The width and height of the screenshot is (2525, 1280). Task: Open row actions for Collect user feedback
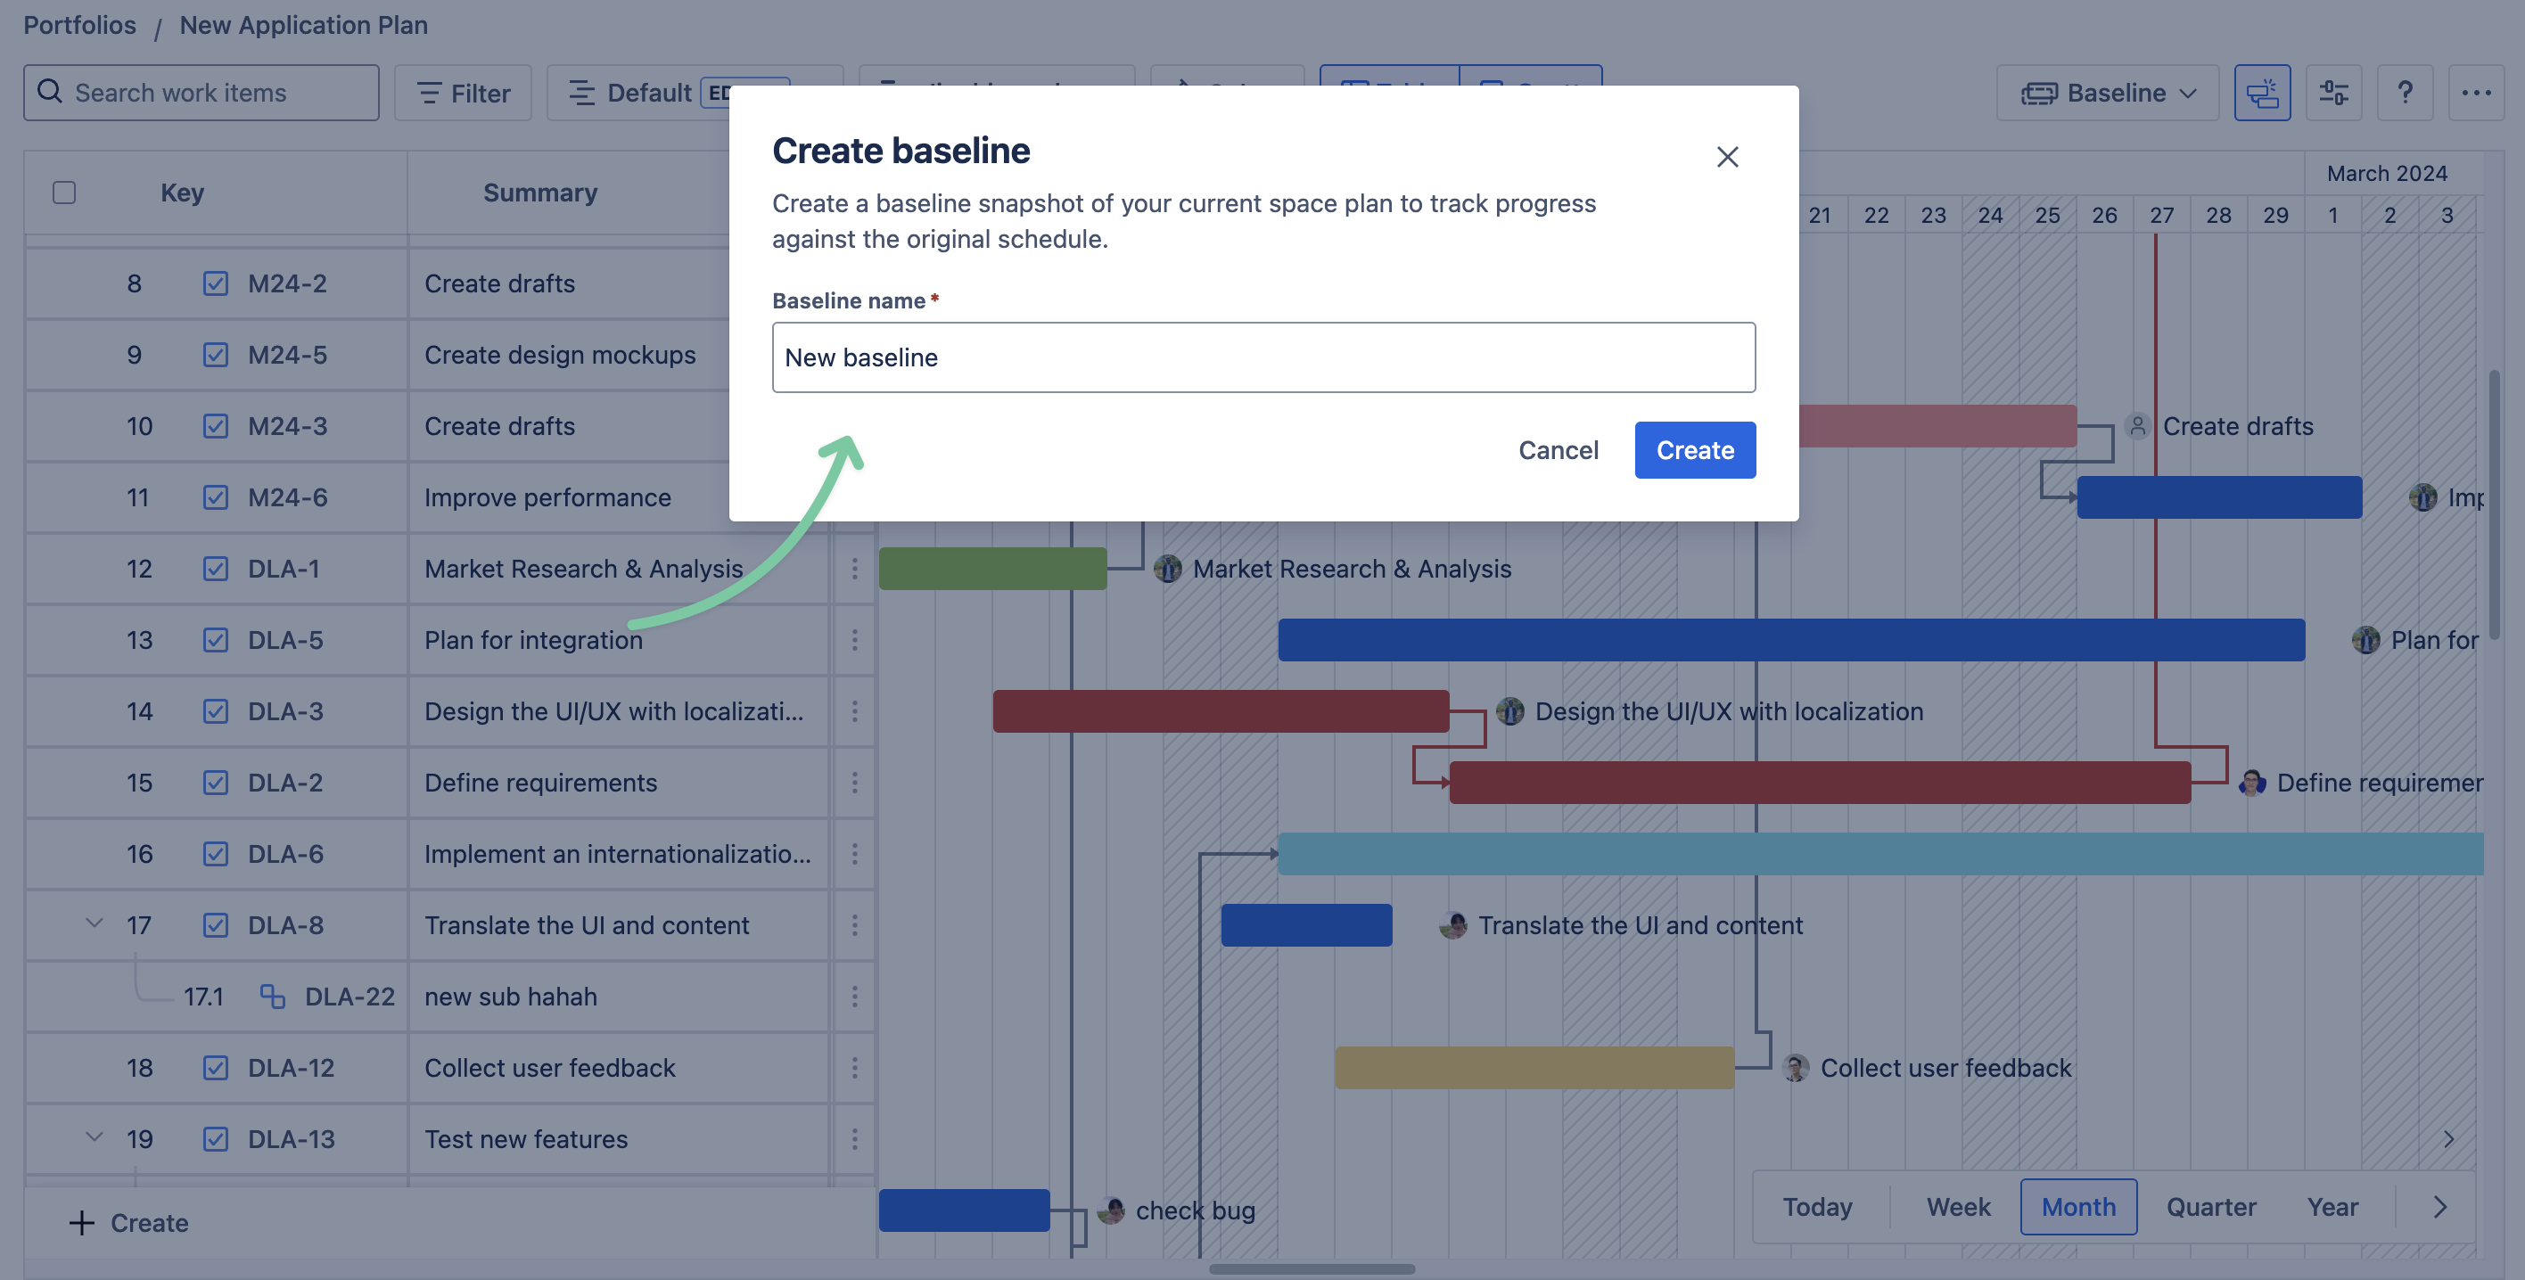point(855,1067)
